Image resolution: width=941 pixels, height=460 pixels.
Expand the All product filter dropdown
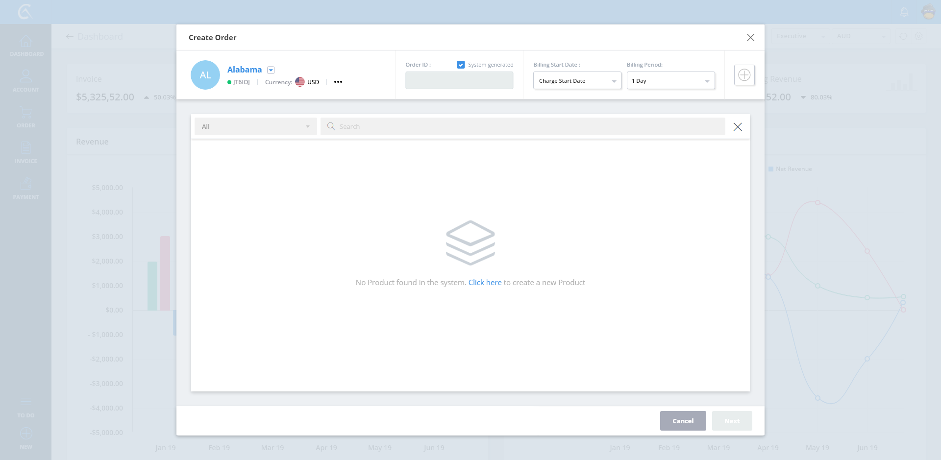coord(255,126)
